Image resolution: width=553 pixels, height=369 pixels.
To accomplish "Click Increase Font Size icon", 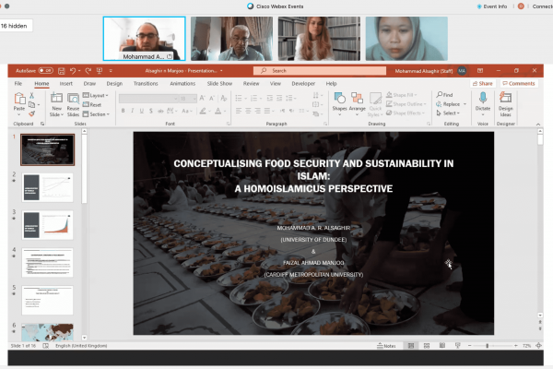I will (203, 98).
